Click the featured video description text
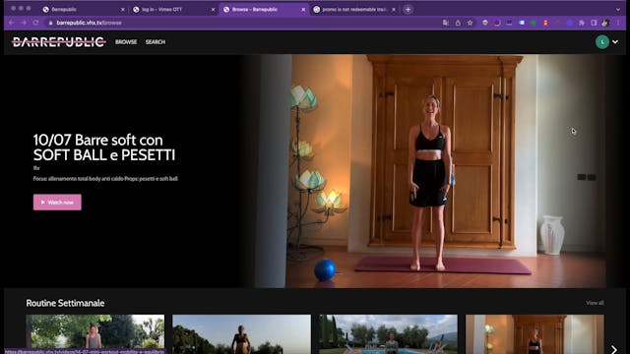 click(x=105, y=179)
